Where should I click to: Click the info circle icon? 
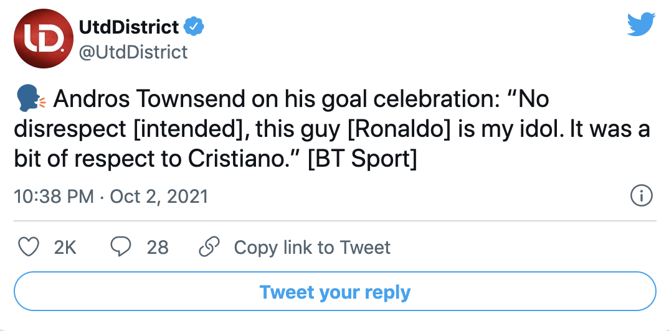[641, 196]
